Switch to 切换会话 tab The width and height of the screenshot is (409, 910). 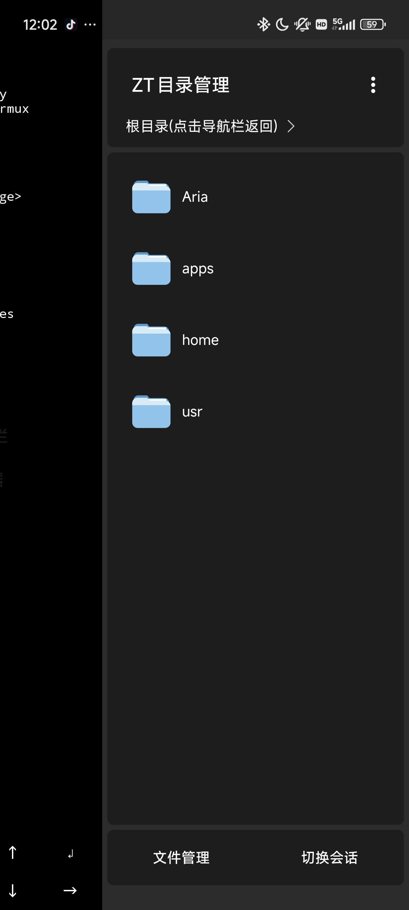click(330, 858)
